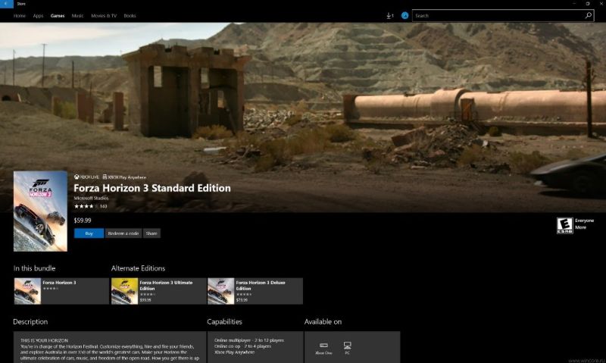Restore the Store window size
This screenshot has height=363, width=606.
[x=588, y=4]
